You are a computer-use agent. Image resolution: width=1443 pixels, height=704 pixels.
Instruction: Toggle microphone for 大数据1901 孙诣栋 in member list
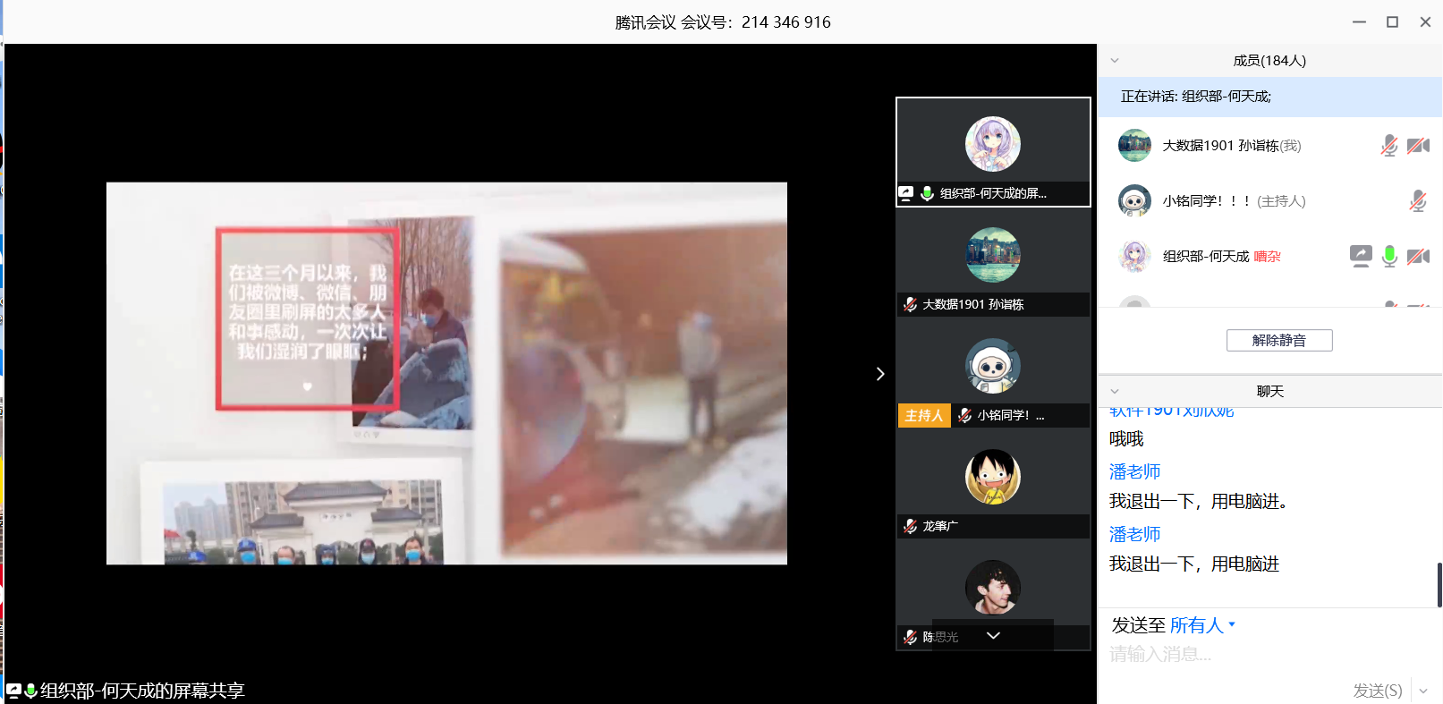click(1389, 146)
